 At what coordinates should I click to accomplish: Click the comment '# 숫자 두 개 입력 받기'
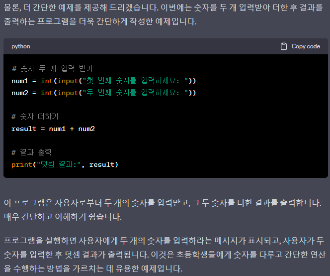point(52,69)
